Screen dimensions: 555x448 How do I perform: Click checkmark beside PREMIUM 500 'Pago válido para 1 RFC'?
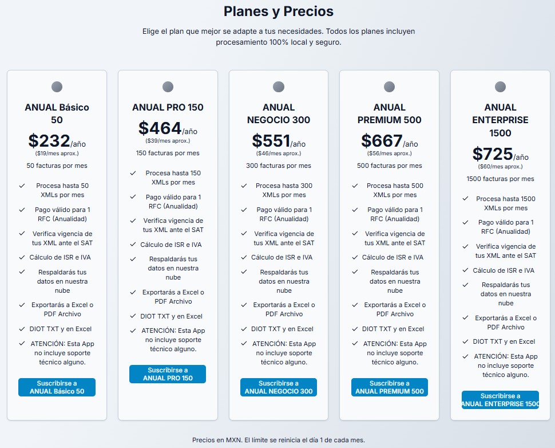[355, 210]
